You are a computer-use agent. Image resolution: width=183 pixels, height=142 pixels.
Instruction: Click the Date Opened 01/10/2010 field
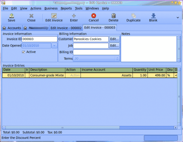(37, 46)
